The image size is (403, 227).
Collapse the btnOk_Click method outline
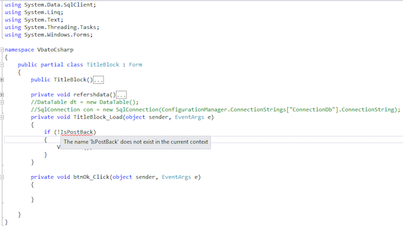click(x=2, y=177)
